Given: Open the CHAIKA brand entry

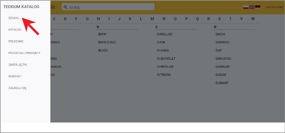Looking at the screenshot, I should click(x=163, y=50).
